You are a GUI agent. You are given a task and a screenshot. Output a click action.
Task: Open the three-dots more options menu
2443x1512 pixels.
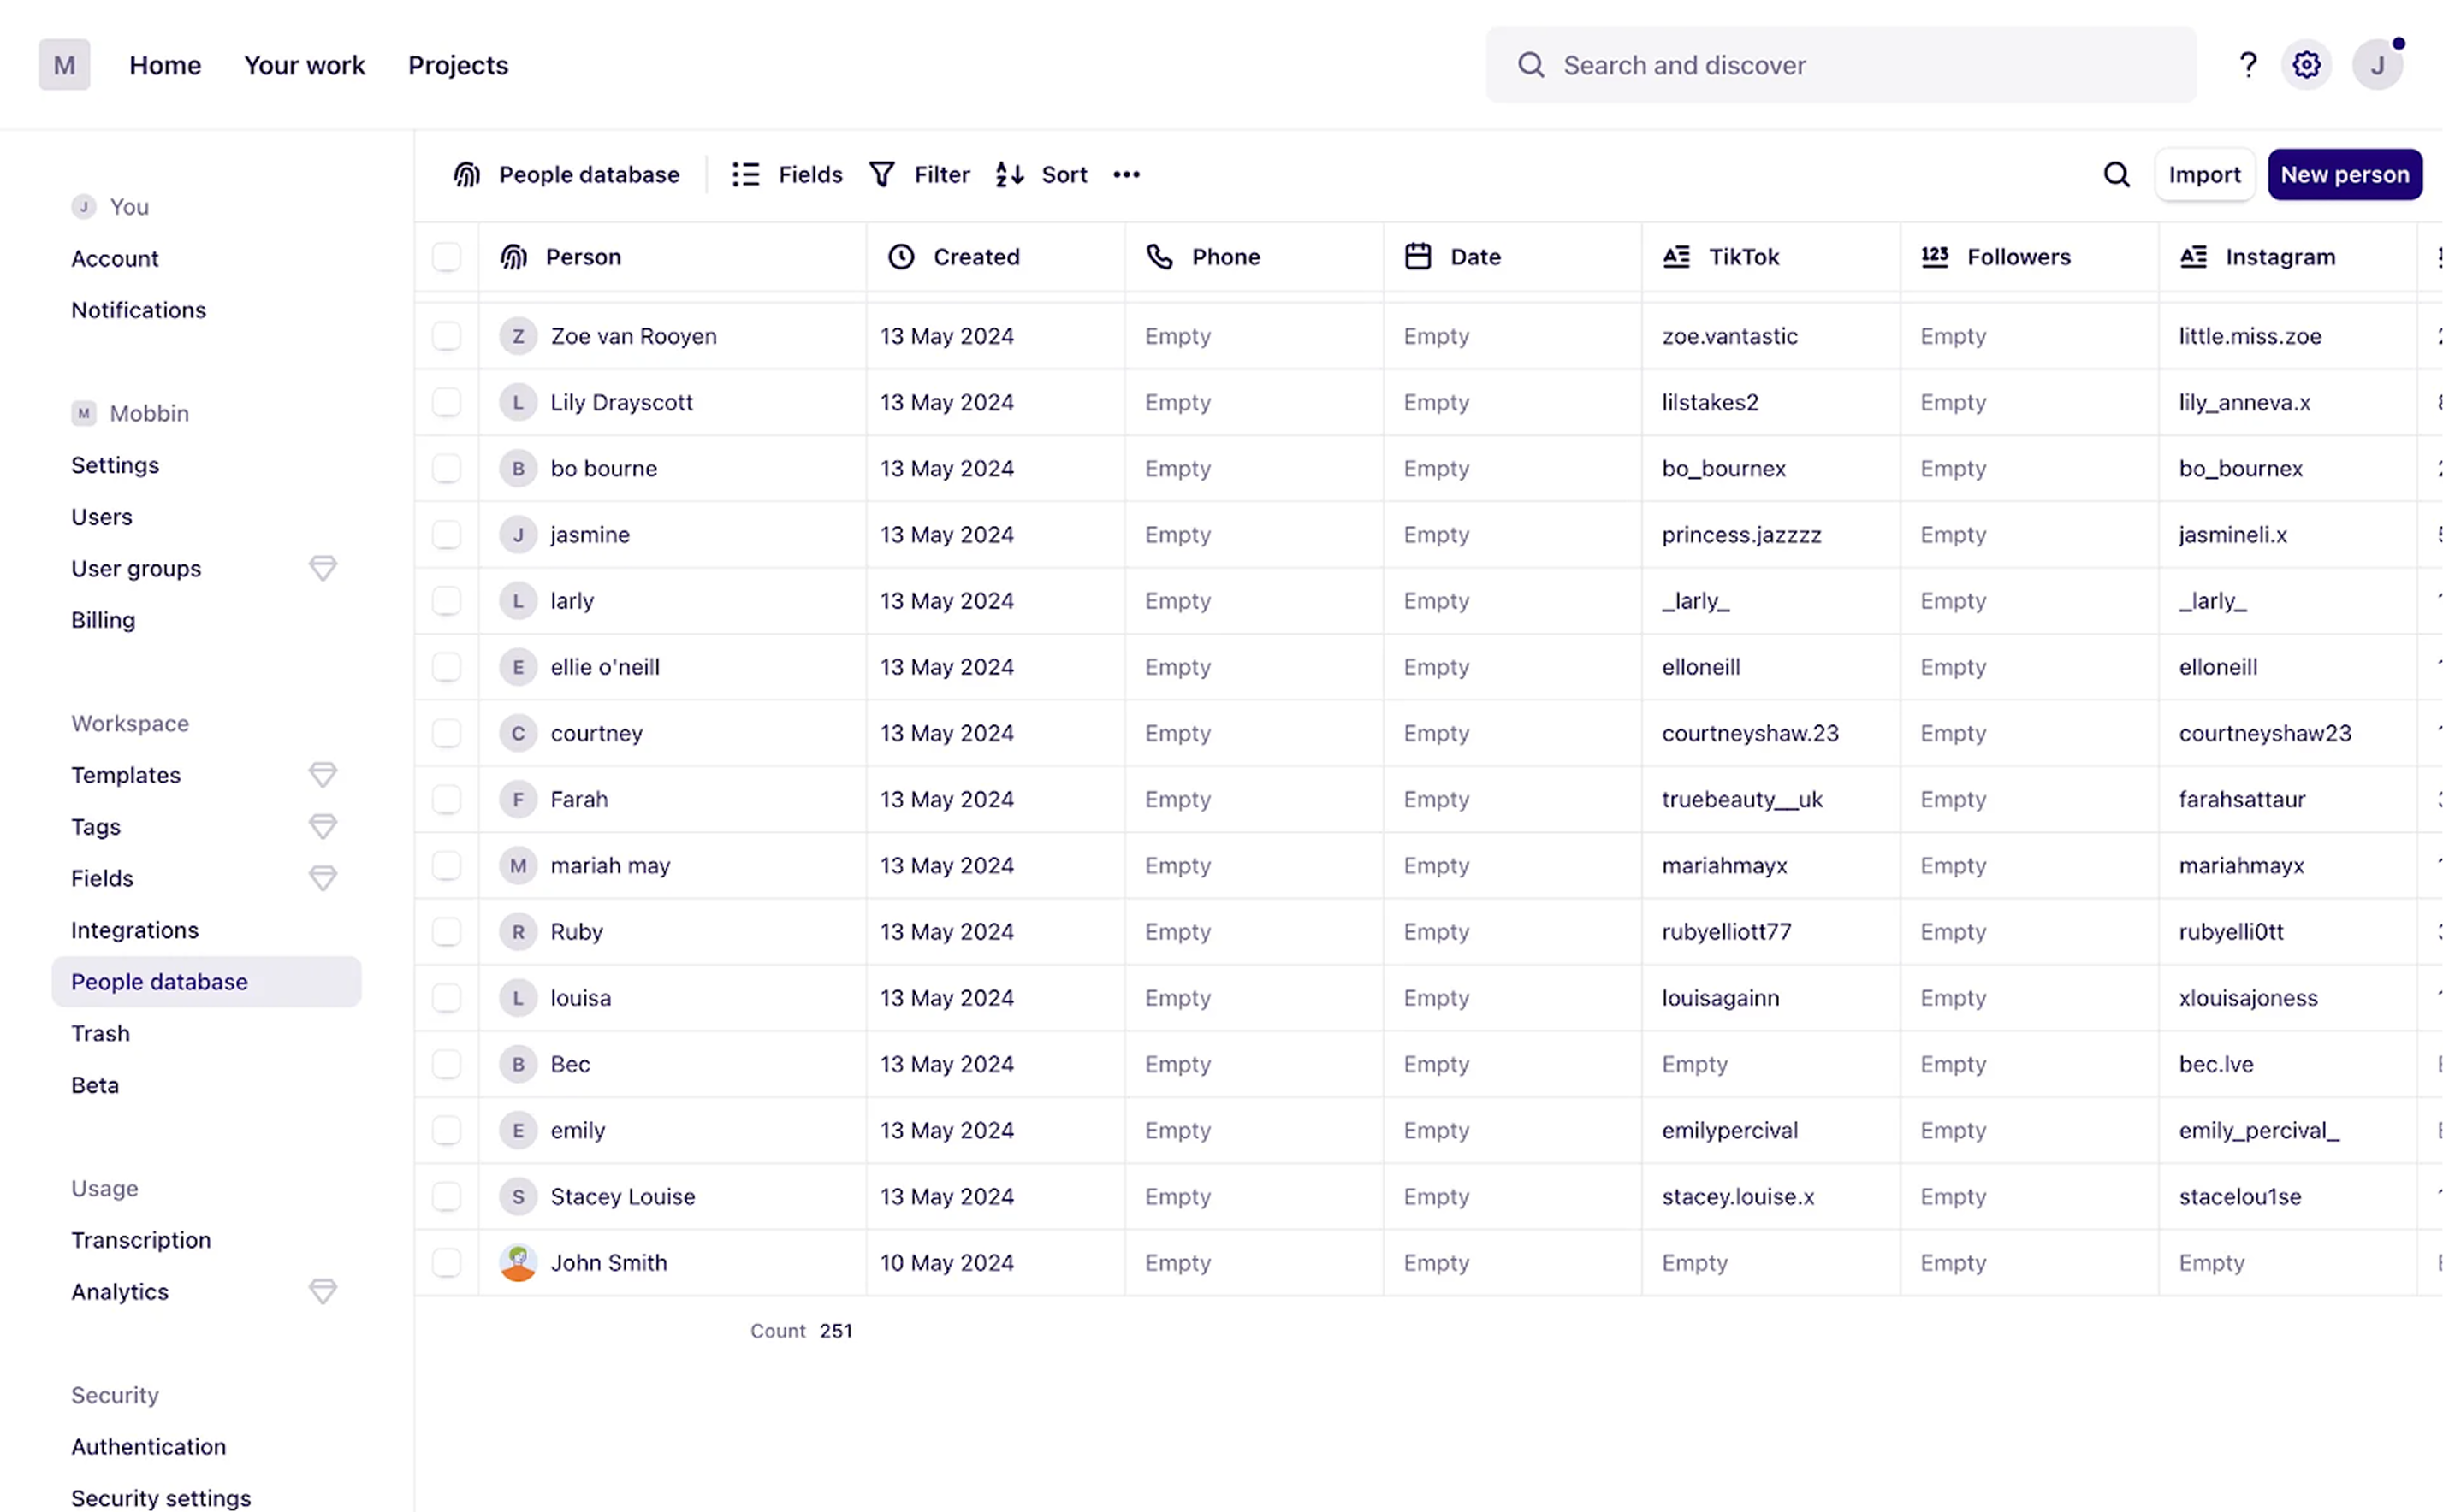pyautogui.click(x=1126, y=175)
